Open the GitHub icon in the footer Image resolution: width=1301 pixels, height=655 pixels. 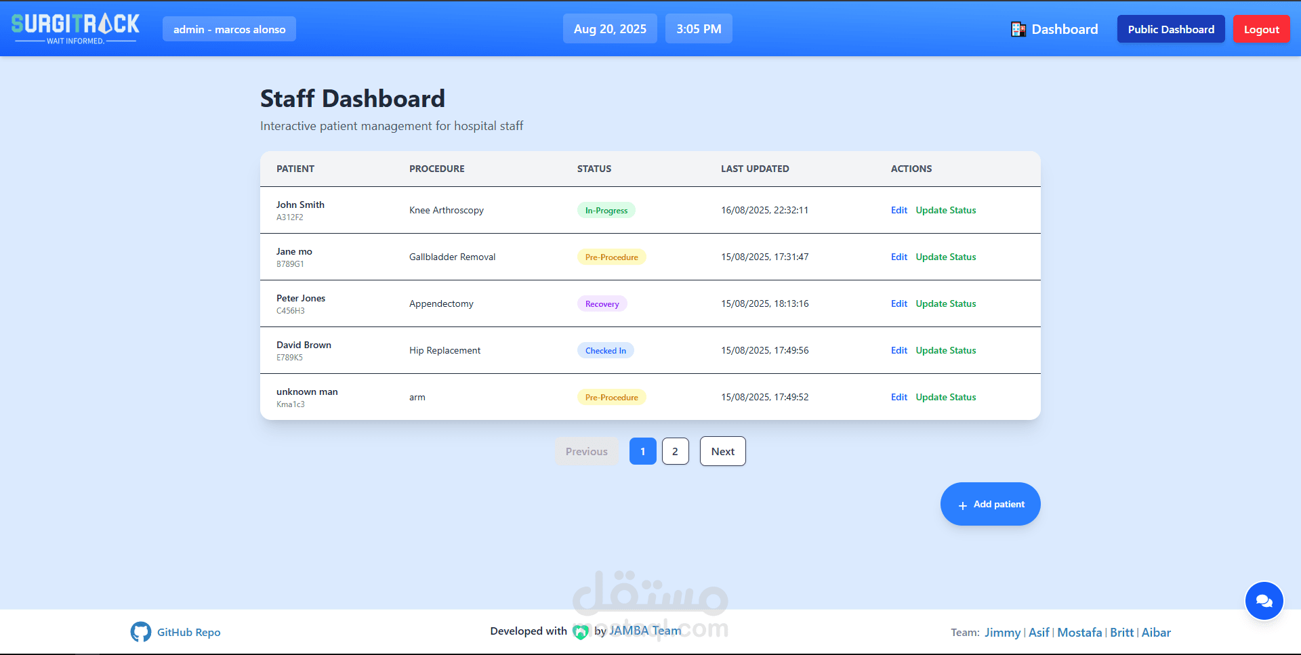[140, 631]
